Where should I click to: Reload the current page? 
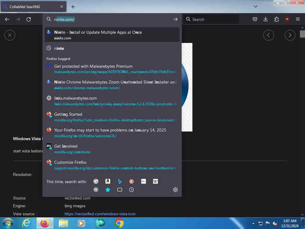pos(29,19)
